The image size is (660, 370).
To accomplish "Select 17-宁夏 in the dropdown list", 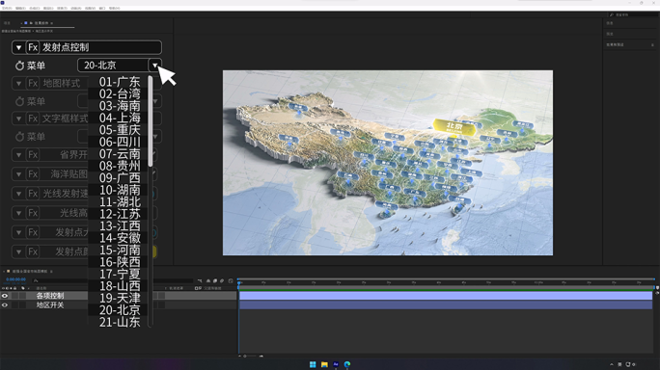I will point(120,274).
